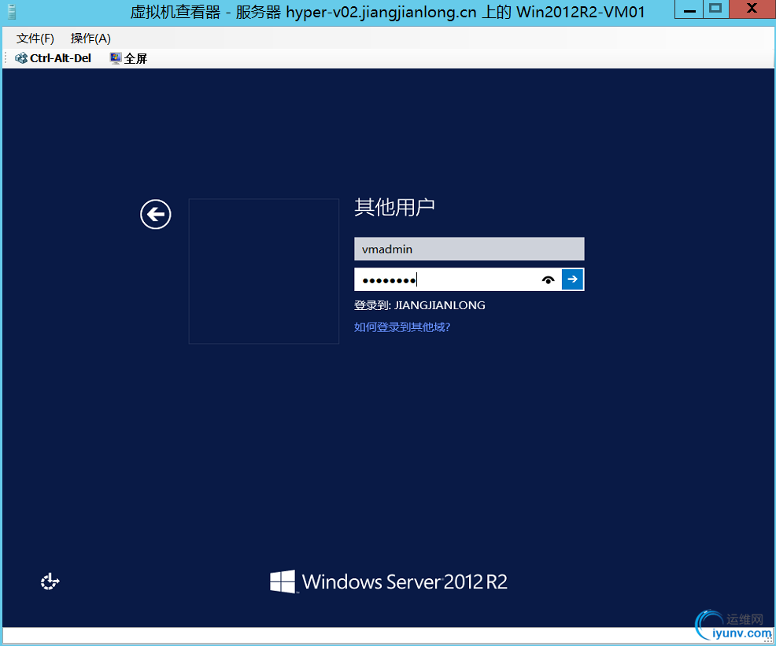The image size is (776, 646).
Task: Open Ease of Access icon
Action: (x=50, y=581)
